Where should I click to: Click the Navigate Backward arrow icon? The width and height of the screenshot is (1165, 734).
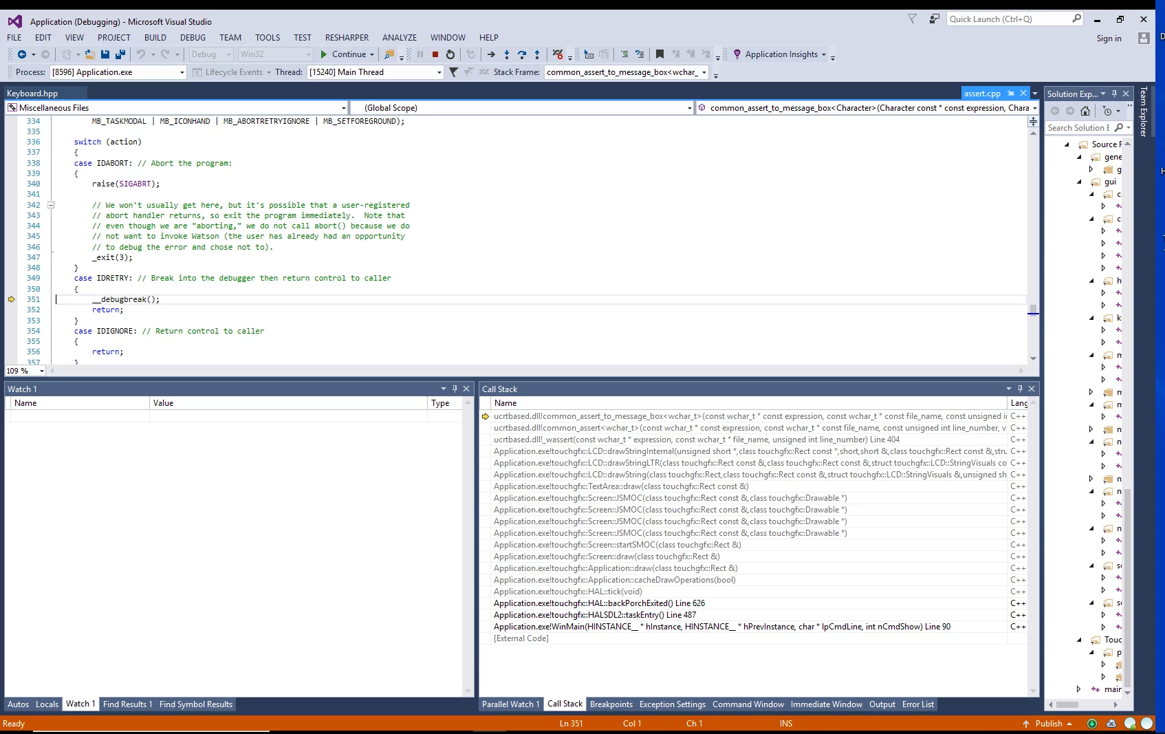(x=22, y=54)
